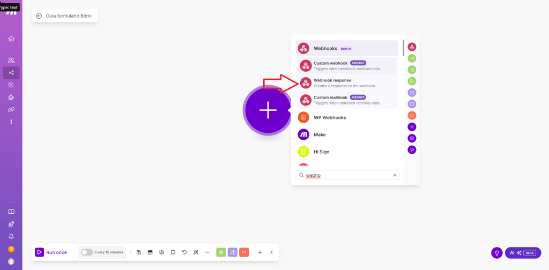
Task: Click the auto-align magic wand icon
Action: [x=196, y=252]
